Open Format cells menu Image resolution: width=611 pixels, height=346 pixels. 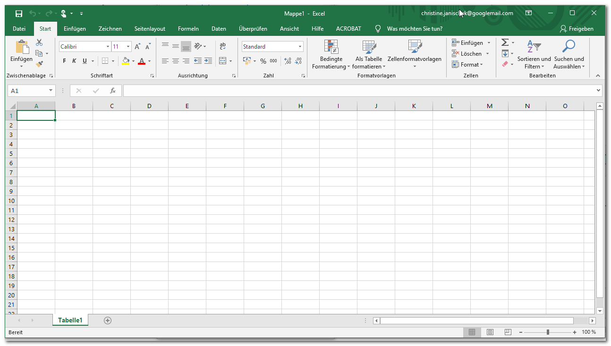(x=467, y=65)
